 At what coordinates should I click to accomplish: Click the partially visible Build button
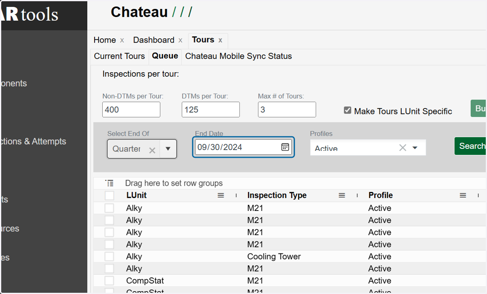pyautogui.click(x=479, y=108)
